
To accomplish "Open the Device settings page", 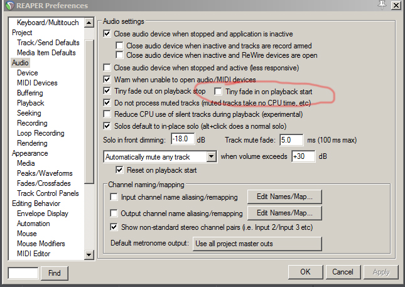I will coord(28,73).
